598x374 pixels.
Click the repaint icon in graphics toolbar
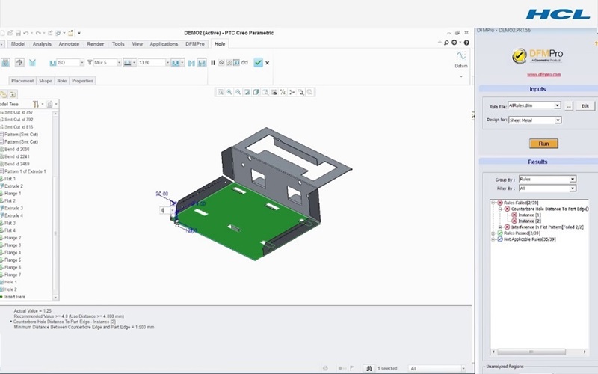click(247, 92)
